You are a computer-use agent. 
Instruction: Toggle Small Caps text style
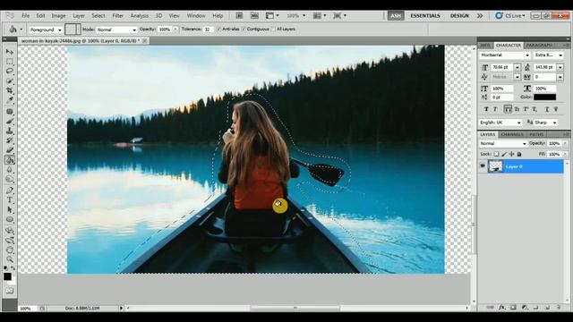click(517, 109)
